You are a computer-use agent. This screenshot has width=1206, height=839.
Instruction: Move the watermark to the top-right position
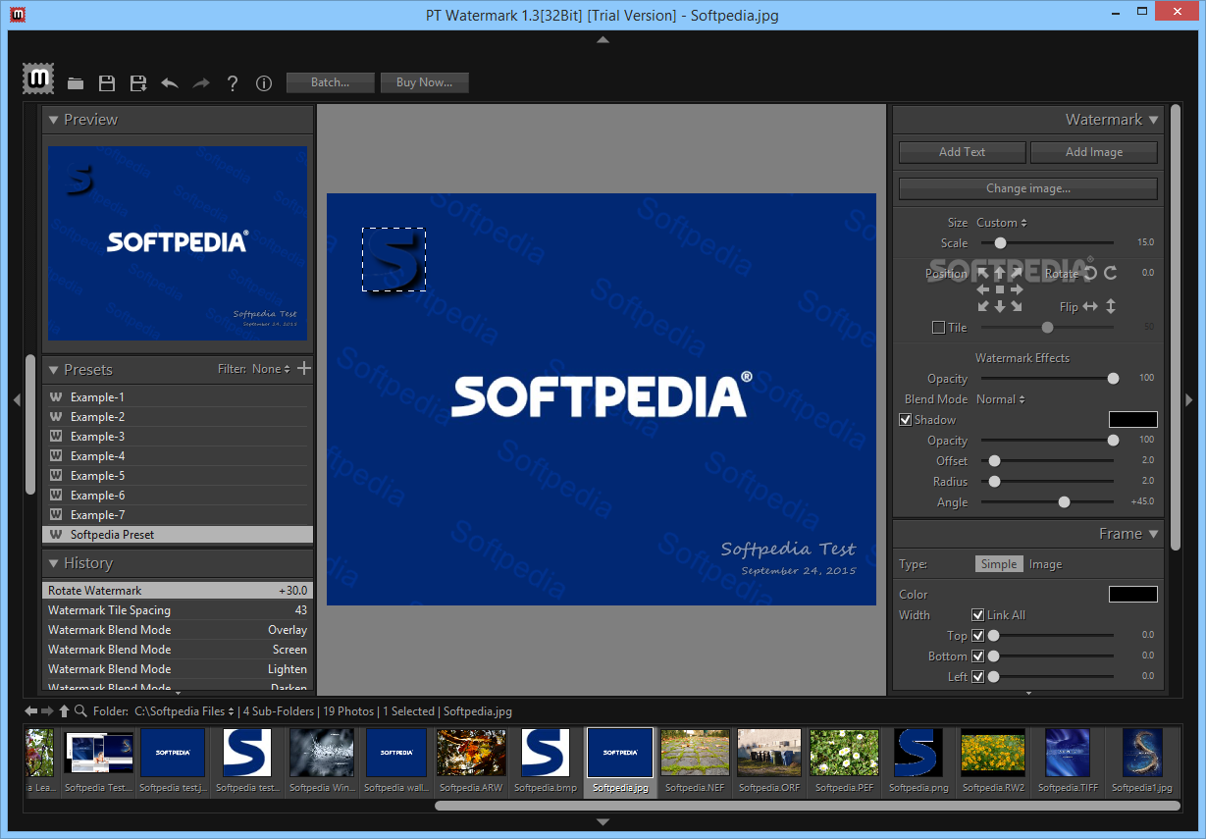pos(1017,273)
